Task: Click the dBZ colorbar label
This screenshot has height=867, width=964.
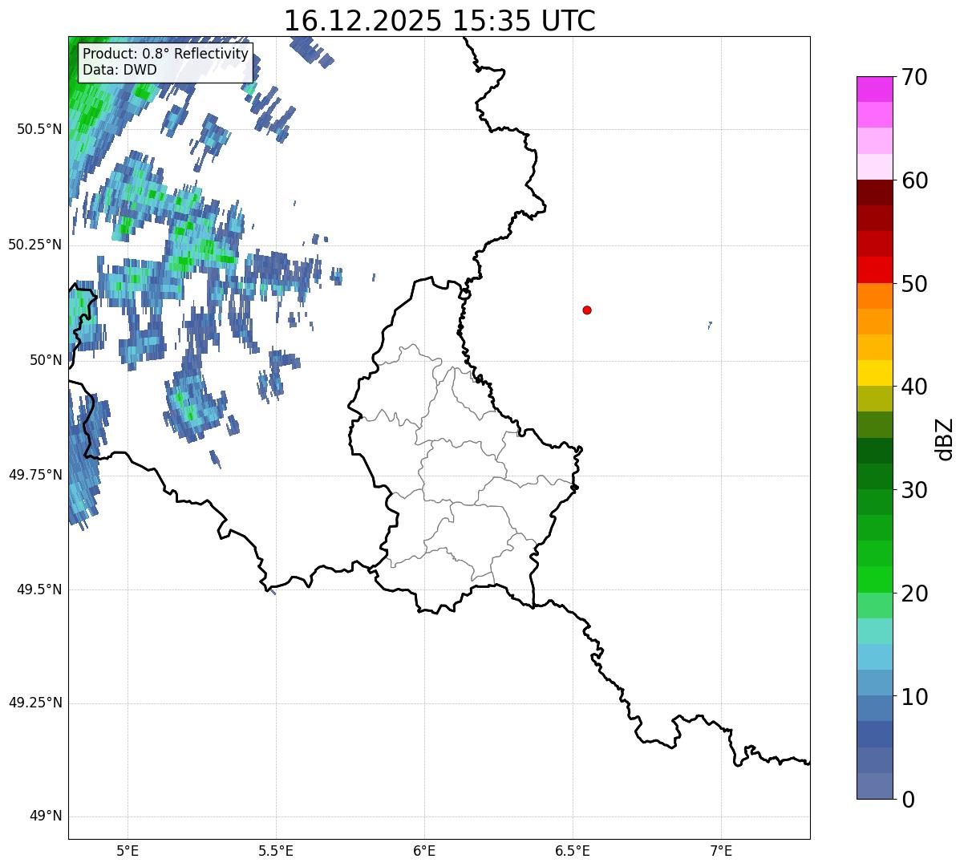Action: 944,438
